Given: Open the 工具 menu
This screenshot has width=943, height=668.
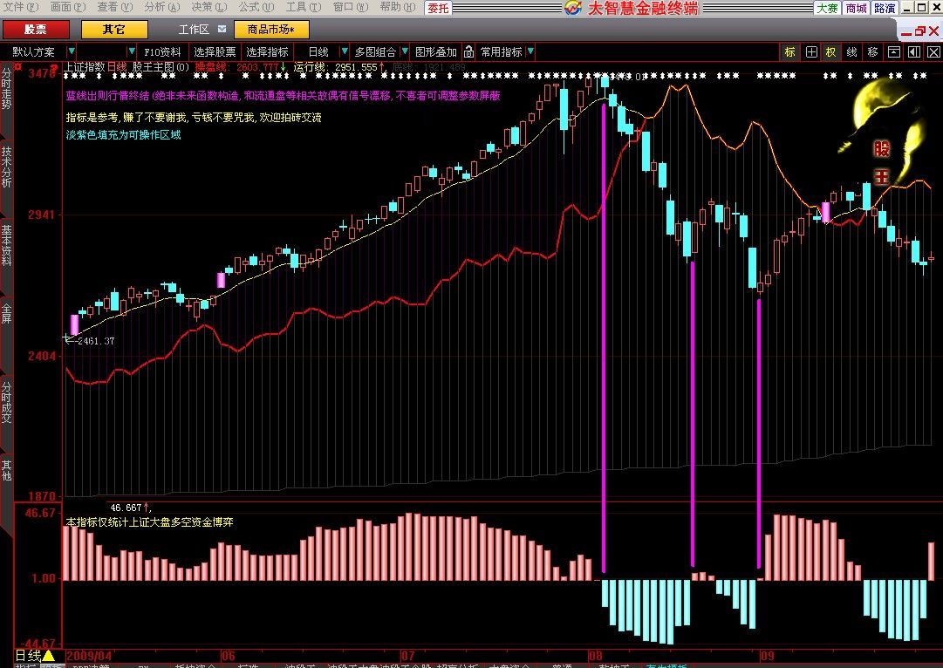Looking at the screenshot, I should [303, 7].
